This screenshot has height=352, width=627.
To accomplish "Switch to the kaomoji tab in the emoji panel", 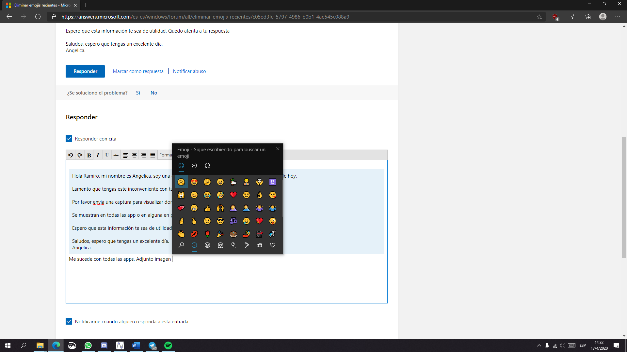I will 194,166.
